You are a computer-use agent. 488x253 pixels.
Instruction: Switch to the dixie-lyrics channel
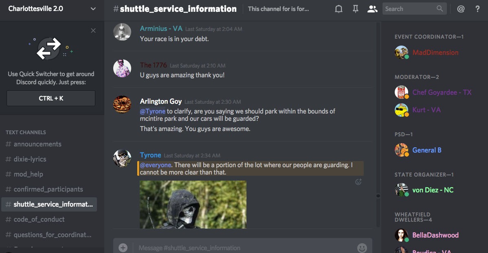pos(30,159)
